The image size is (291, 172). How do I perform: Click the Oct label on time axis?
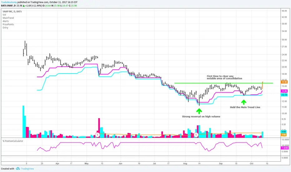click(x=251, y=164)
